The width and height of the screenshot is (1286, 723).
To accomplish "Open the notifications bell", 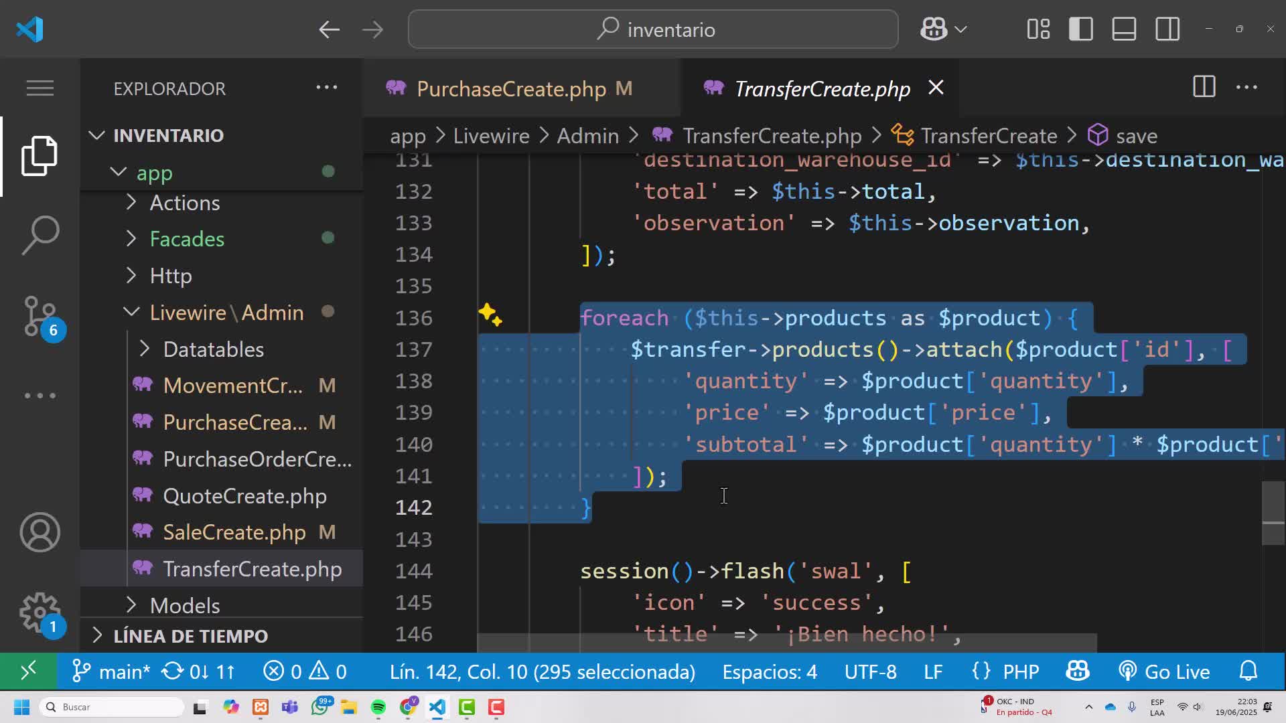I will (x=1248, y=671).
